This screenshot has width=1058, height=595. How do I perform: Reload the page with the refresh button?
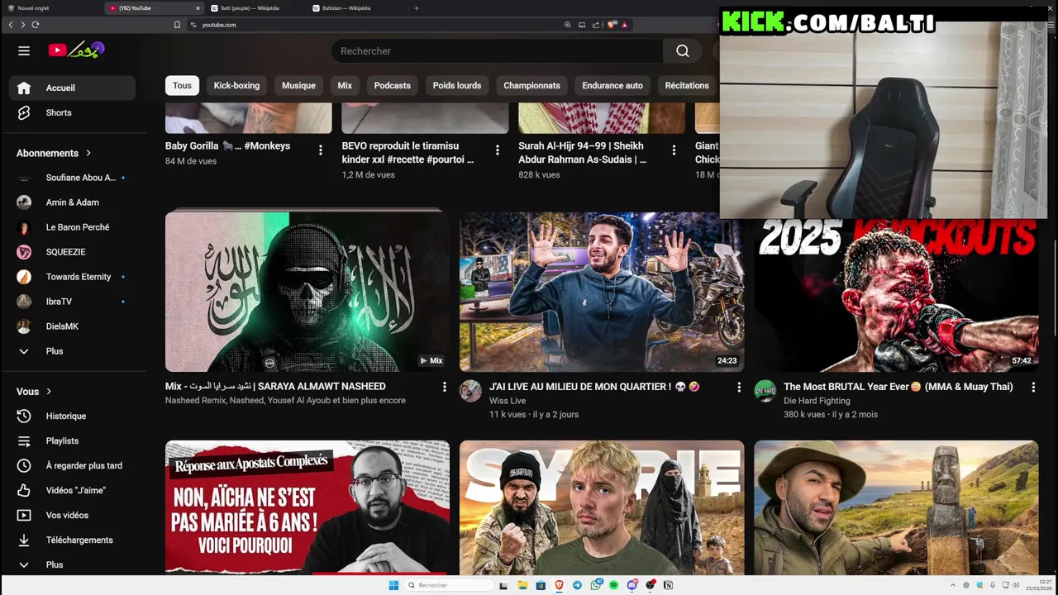[x=36, y=25]
